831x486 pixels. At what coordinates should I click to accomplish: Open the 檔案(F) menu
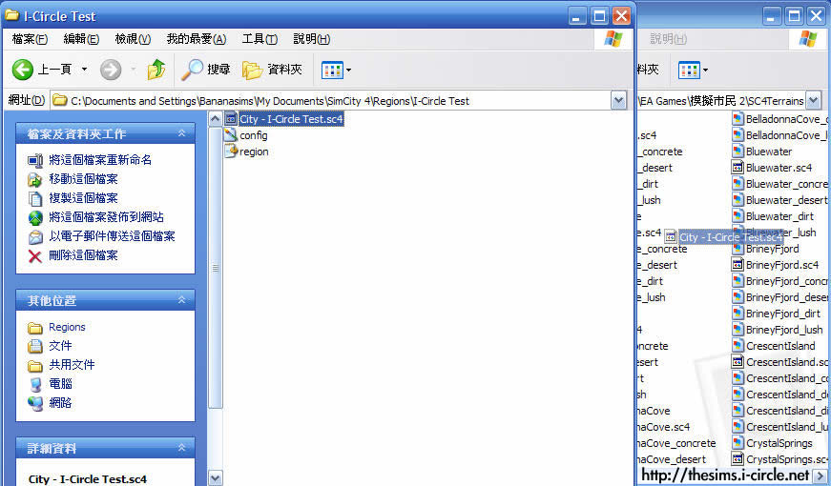click(30, 39)
